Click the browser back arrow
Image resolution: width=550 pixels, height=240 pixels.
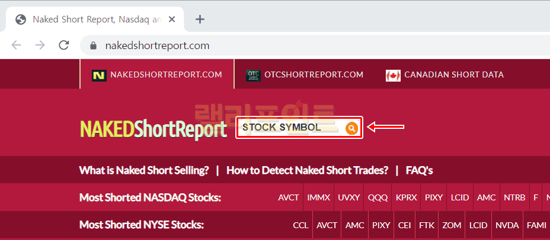16,46
